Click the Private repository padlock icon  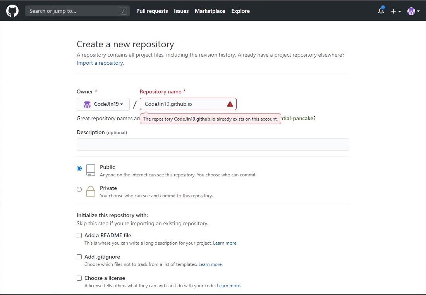tap(91, 191)
